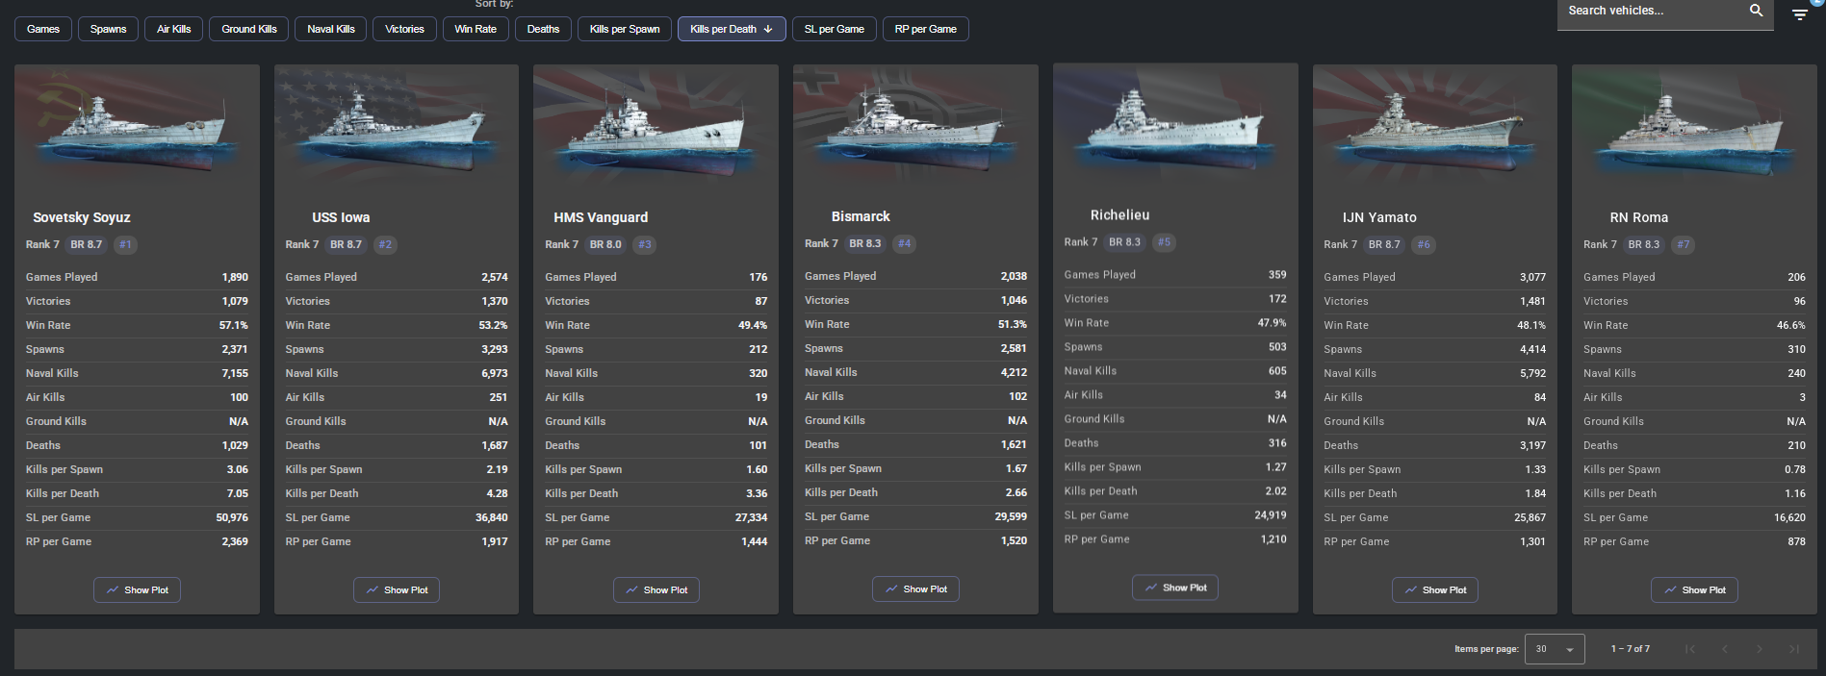Screen dimensions: 1826x676
Task: Click the Bismarck title
Action: [861, 216]
